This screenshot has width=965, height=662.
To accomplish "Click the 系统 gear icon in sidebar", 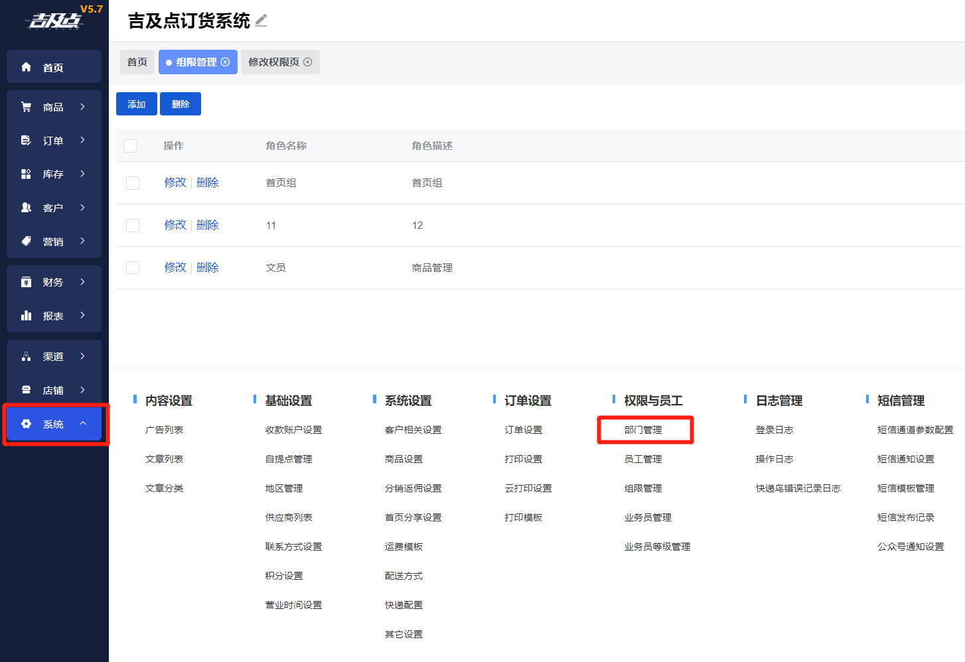I will (x=27, y=424).
